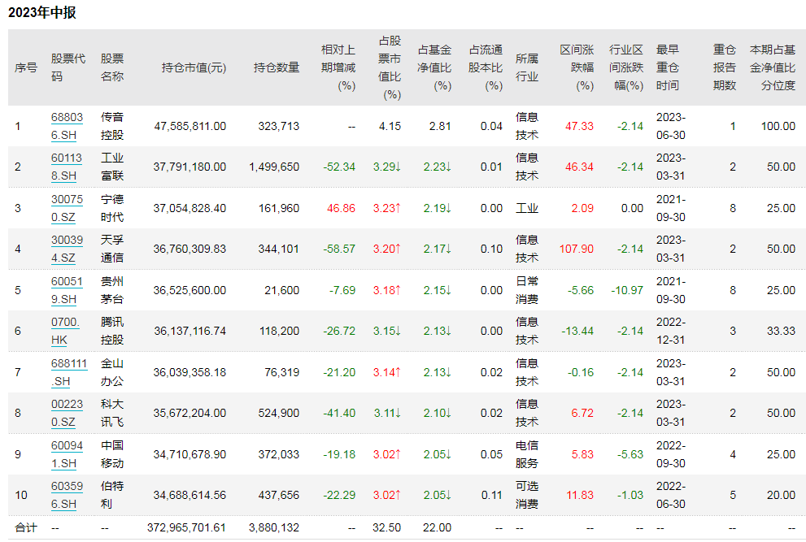Click the 占基金净值比(%) column header
806x542 pixels.
433,67
